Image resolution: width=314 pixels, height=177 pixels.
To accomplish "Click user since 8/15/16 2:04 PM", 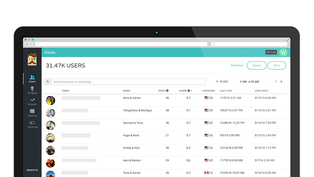I will (265, 135).
